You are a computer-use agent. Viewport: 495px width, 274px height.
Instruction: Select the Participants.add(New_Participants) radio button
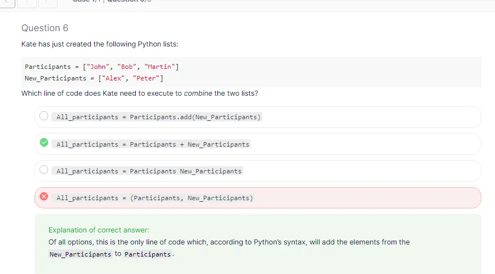(x=44, y=116)
